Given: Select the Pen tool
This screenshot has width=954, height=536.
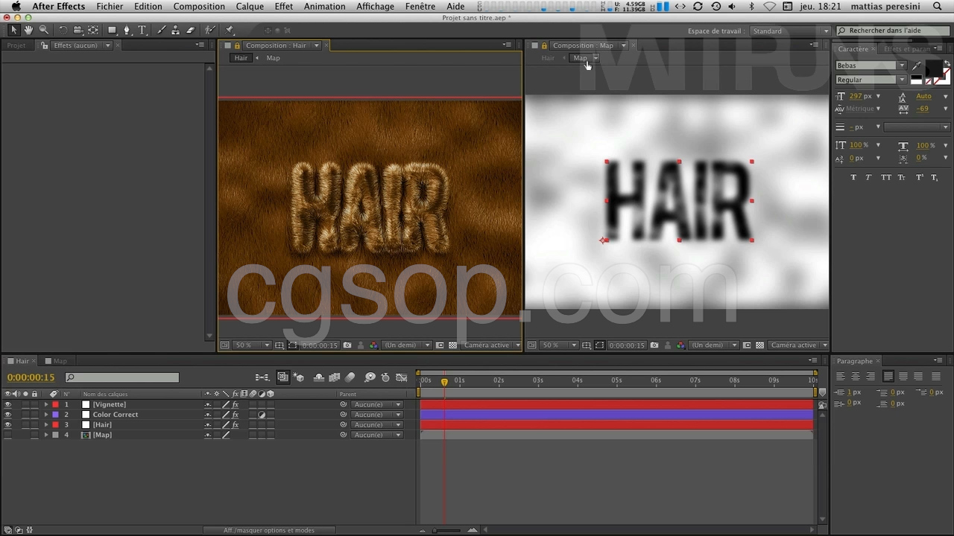Looking at the screenshot, I should point(127,31).
